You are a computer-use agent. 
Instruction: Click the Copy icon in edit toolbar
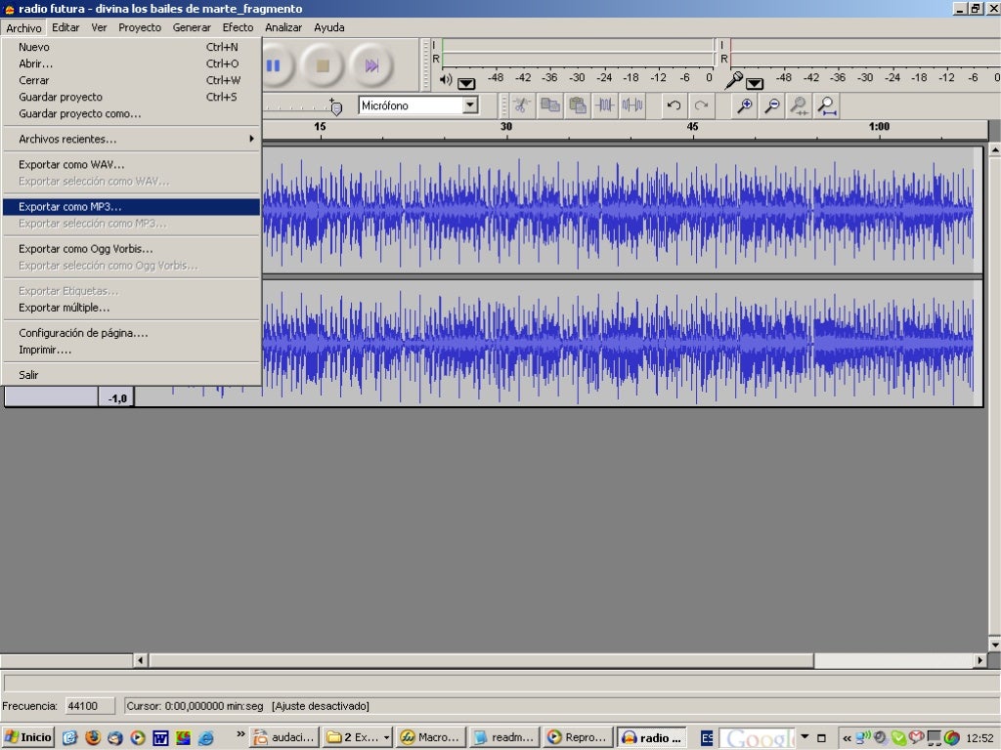point(550,105)
